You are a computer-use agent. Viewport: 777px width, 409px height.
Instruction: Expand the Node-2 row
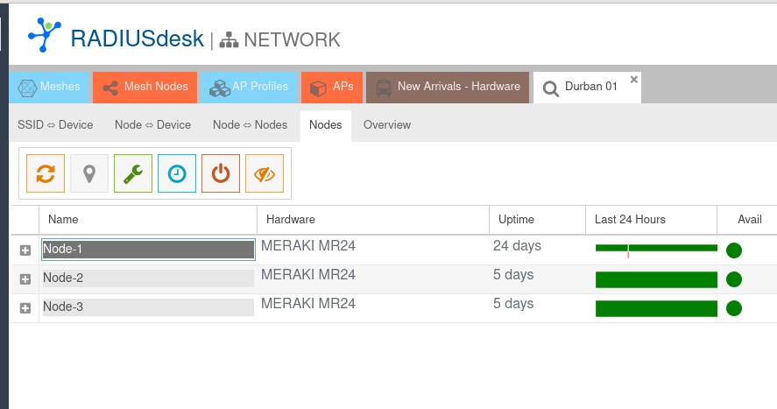tap(25, 279)
